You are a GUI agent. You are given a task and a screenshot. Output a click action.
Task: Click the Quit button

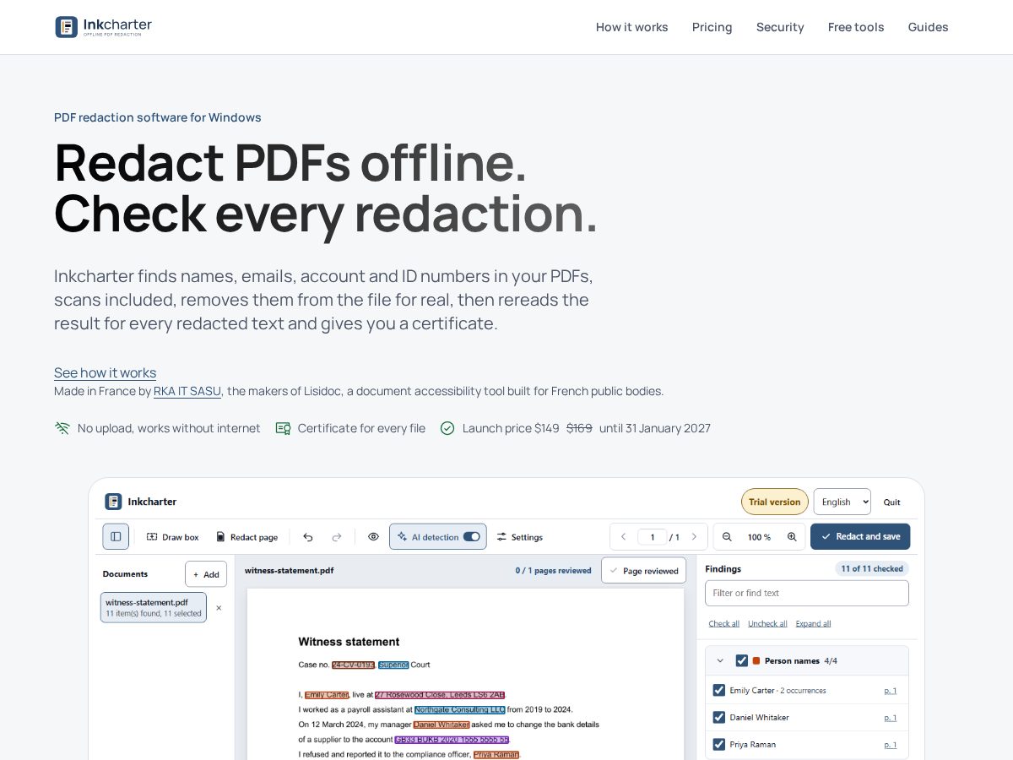pos(892,502)
